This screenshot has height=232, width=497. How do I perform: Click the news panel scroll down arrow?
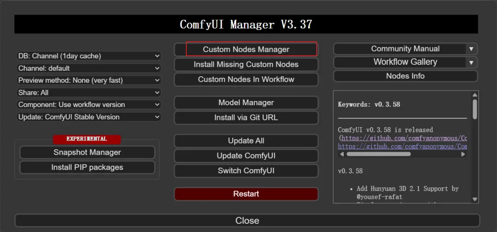474,199
